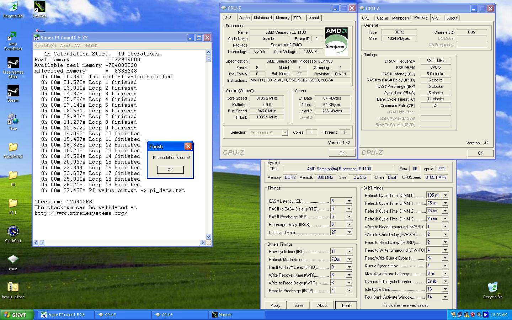Switch to Cache tab in first CPU-Z
Image resolution: width=512 pixels, height=320 pixels.
click(x=244, y=18)
